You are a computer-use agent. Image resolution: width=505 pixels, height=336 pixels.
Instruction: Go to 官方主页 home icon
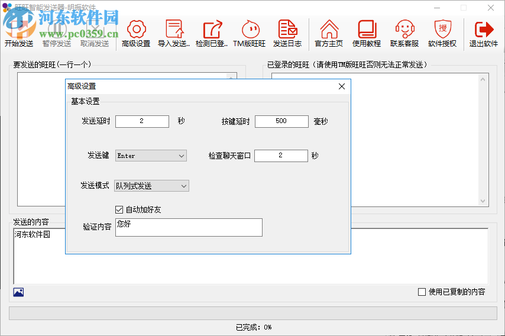329,29
